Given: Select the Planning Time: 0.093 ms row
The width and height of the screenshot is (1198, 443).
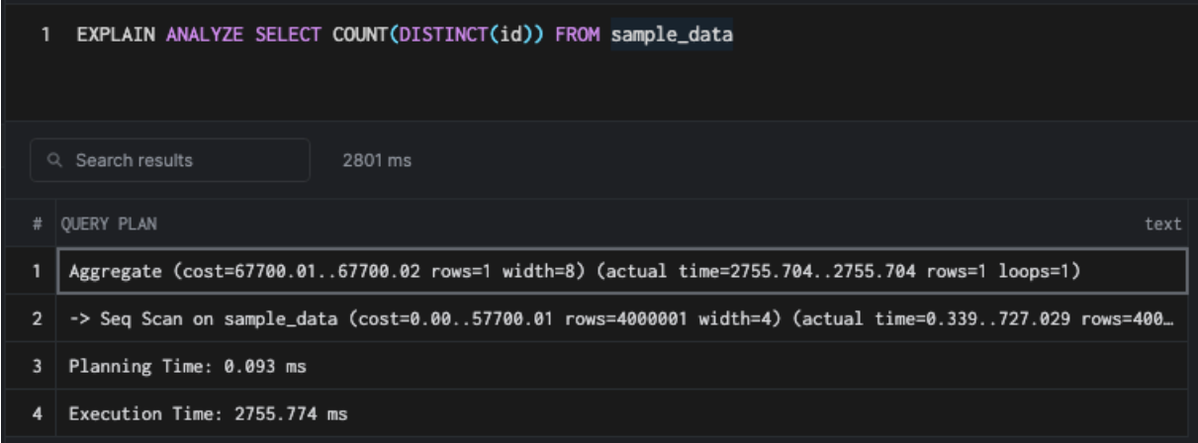Looking at the screenshot, I should click(187, 367).
